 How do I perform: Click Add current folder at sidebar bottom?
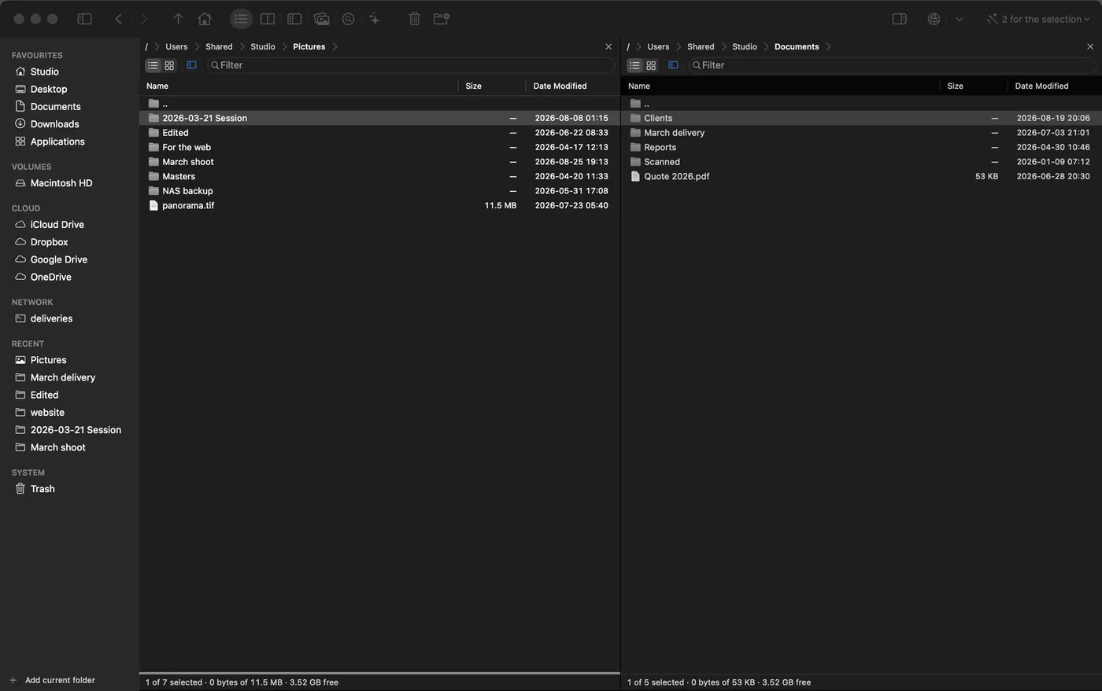tap(52, 680)
